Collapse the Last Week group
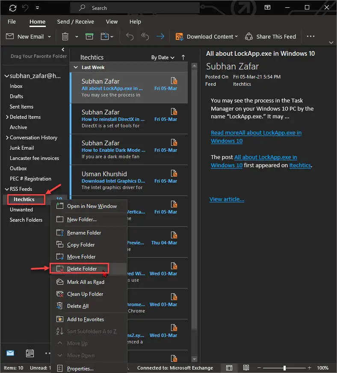 76,67
